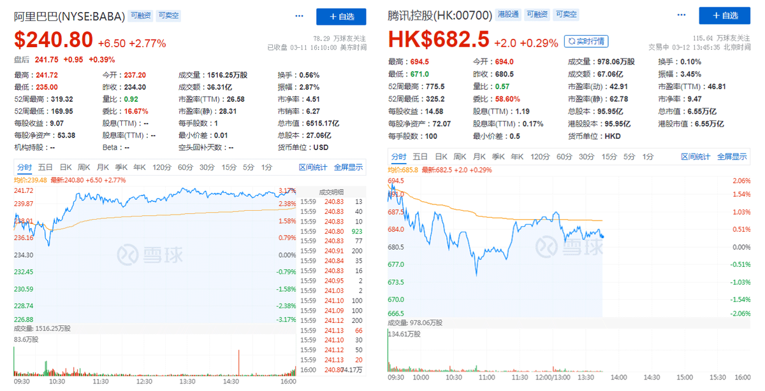This screenshot has height=391, width=765.
Task: Click the 16:00 trade row in 成交明细
Action: pos(331,369)
